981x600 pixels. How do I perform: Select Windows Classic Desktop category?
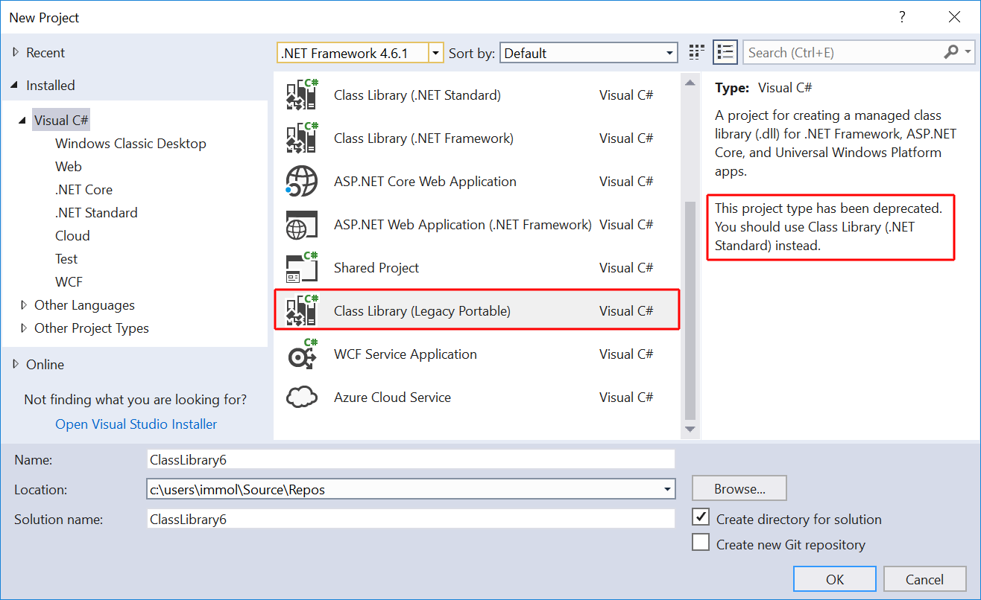tap(130, 143)
